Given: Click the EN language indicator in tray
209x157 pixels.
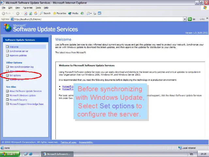Looking at the screenshot, I should pyautogui.click(x=191, y=154).
